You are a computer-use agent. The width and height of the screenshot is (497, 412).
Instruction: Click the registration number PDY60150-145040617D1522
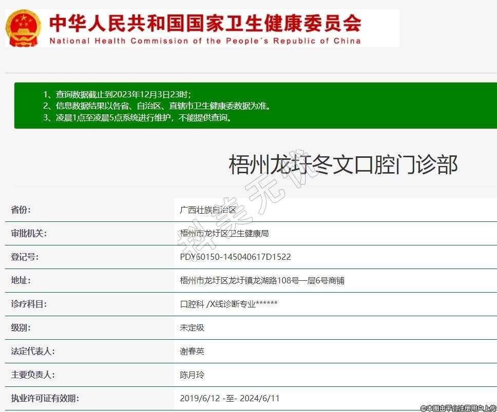tap(235, 257)
